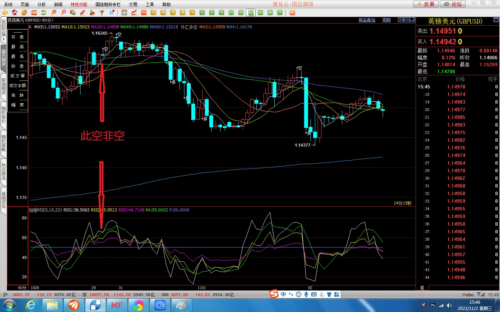Image resolution: width=500 pixels, height=312 pixels.
Task: Click the 交易 button at top right
Action: click(426, 4)
